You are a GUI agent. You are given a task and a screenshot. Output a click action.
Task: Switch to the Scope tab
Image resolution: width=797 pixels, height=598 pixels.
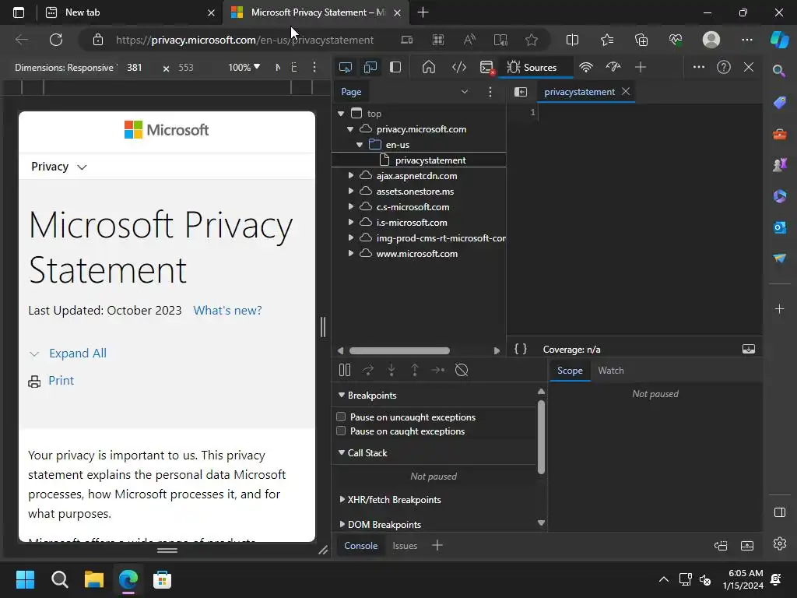[x=570, y=371]
